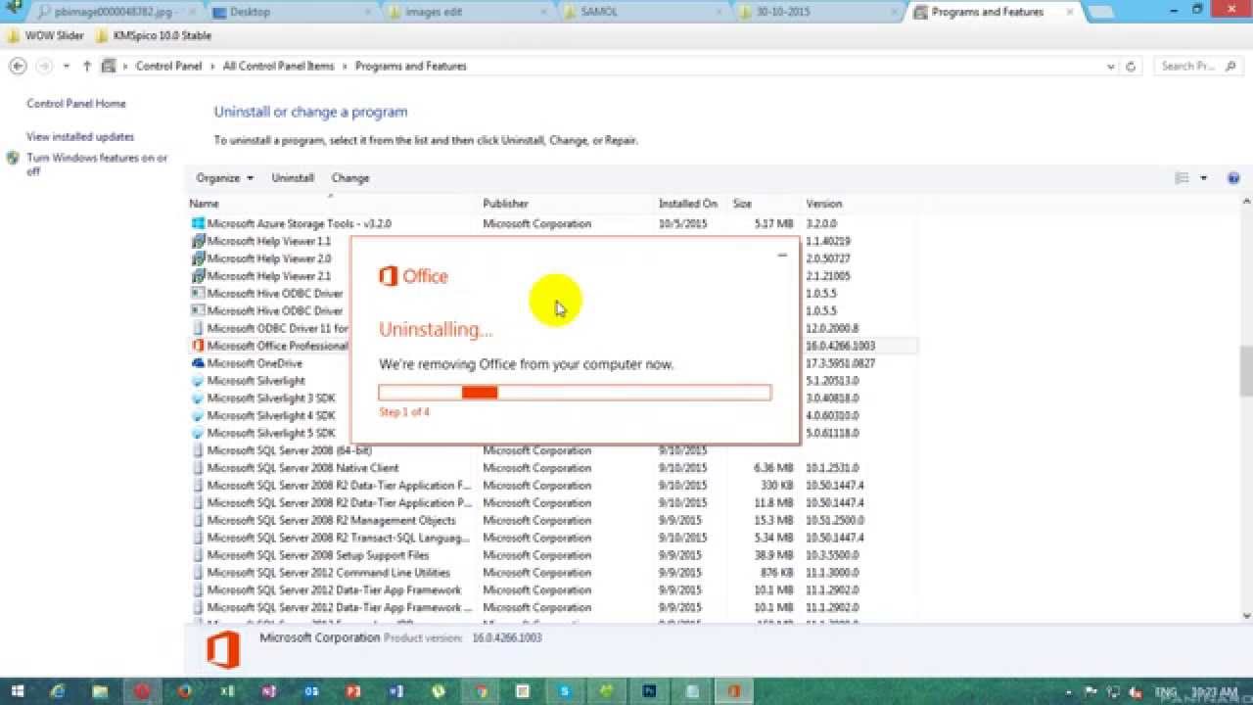This screenshot has width=1253, height=705.
Task: Select the Microsoft OneDrive row
Action: pos(553,363)
